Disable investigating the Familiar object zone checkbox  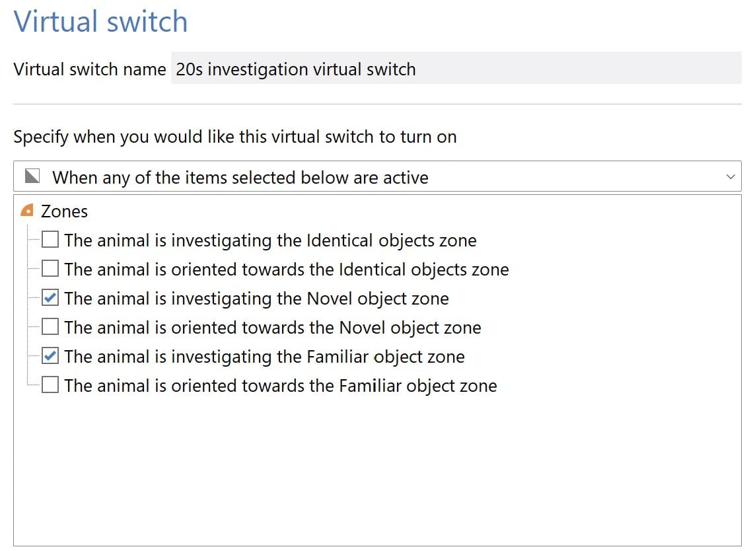pos(50,357)
